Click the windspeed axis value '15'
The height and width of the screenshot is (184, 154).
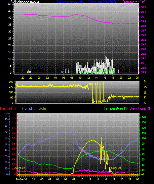[x=10, y=52]
